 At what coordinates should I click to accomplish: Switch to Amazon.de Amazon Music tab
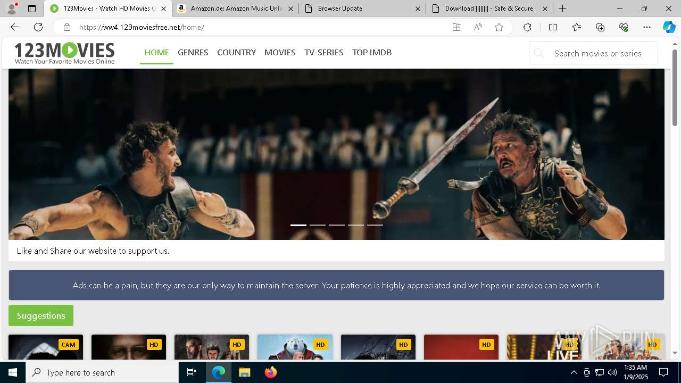click(236, 9)
